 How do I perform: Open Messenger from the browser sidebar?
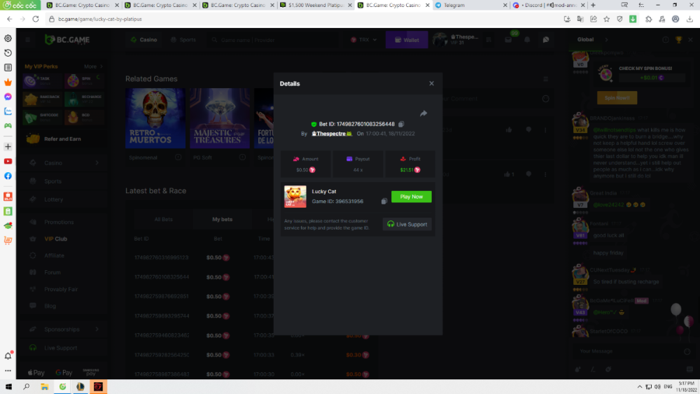pyautogui.click(x=8, y=97)
